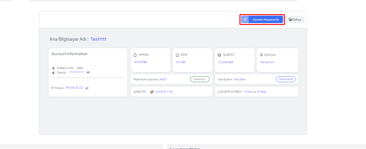Click the IP Adresi label
The height and width of the screenshot is (149, 366).
pos(58,88)
